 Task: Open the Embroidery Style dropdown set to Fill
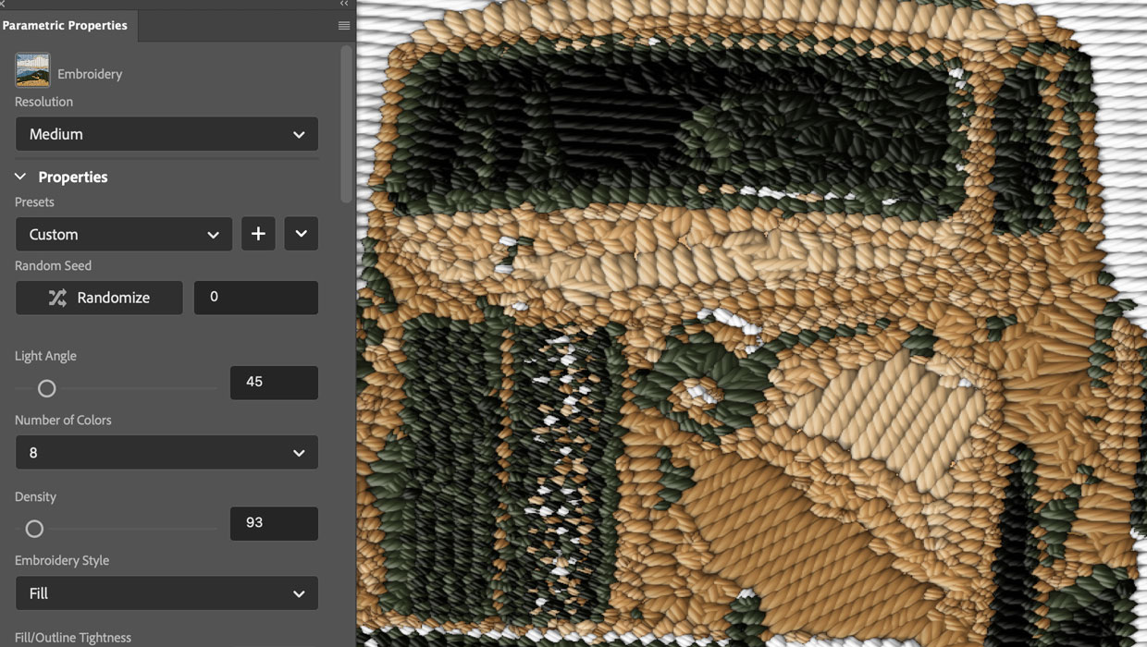click(x=166, y=592)
